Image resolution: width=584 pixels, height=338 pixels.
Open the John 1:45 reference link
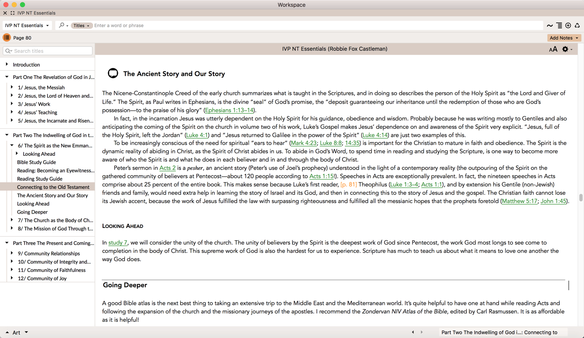point(553,201)
